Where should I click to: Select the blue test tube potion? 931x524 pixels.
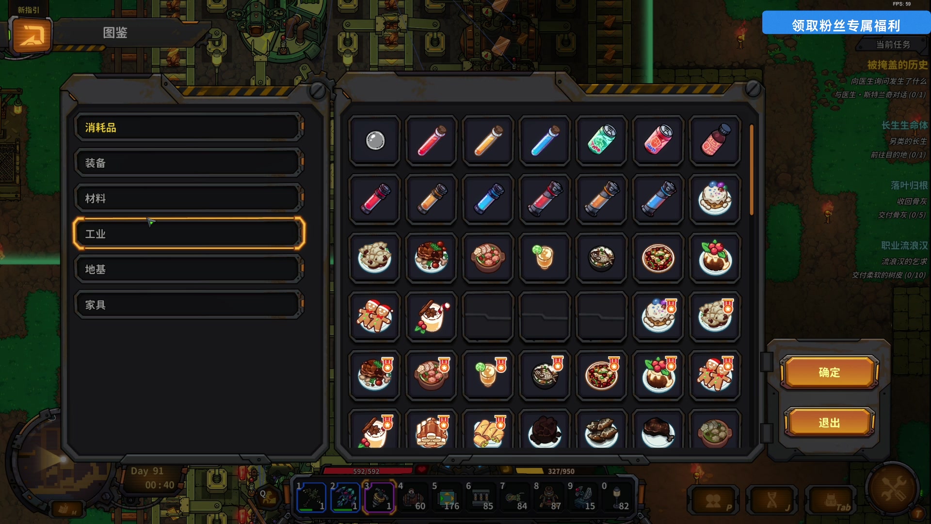(x=545, y=141)
